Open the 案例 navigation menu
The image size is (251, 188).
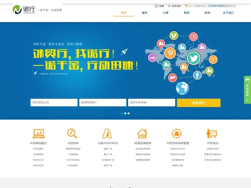(x=187, y=13)
